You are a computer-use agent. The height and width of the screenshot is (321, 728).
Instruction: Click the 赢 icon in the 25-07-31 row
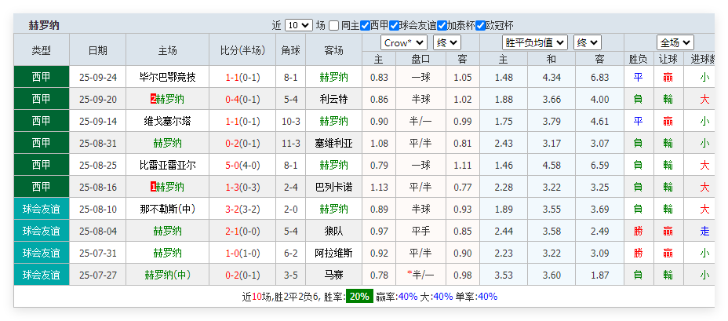(668, 253)
